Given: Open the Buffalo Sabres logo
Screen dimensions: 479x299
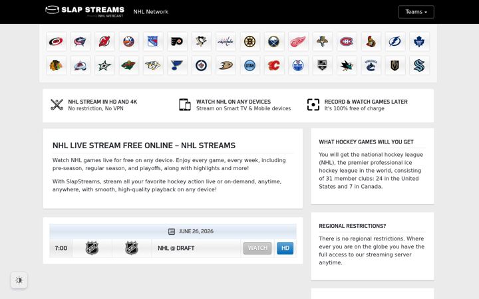Looking at the screenshot, I should [x=274, y=41].
